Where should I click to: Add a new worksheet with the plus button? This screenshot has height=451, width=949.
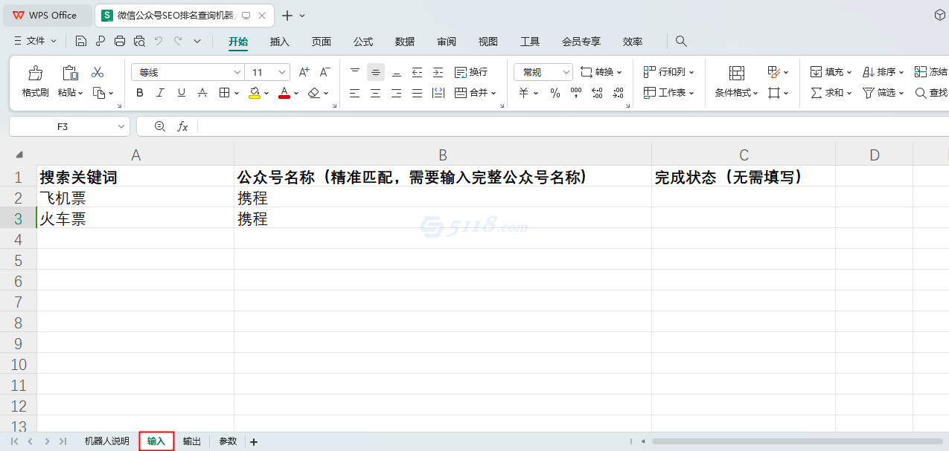[254, 441]
